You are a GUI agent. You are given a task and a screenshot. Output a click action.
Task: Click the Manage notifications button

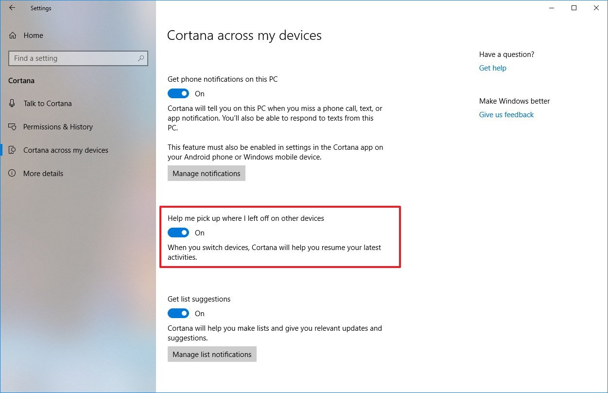pyautogui.click(x=207, y=174)
